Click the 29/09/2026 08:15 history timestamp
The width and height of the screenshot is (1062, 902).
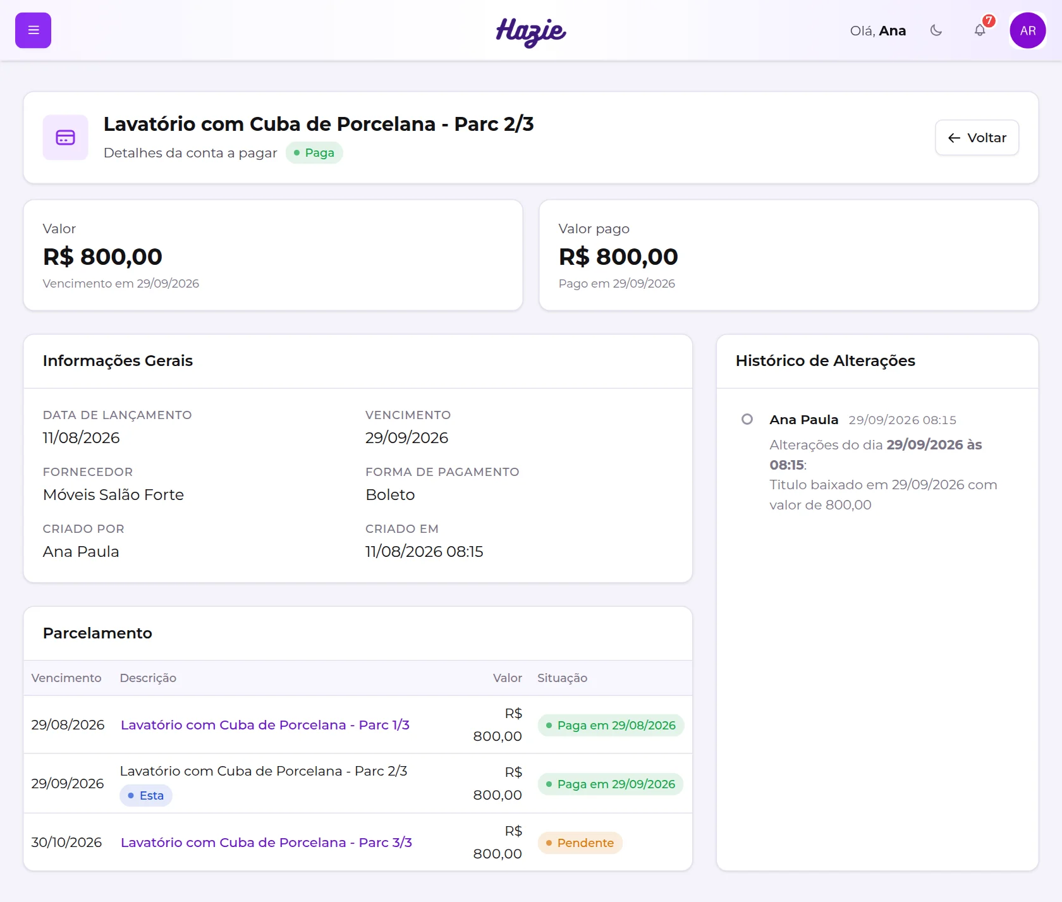click(902, 420)
